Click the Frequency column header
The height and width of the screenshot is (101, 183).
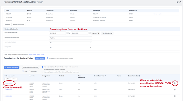coord(73,10)
